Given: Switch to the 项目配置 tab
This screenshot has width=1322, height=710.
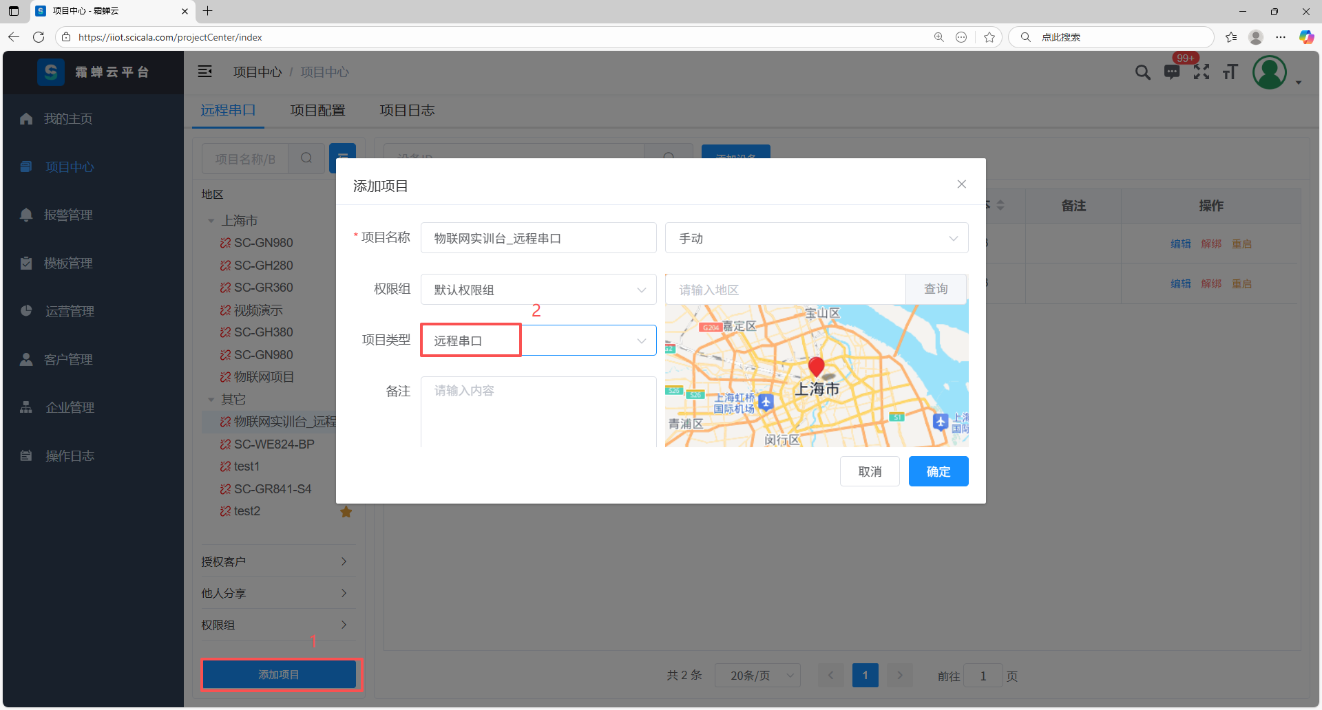Looking at the screenshot, I should click(317, 110).
